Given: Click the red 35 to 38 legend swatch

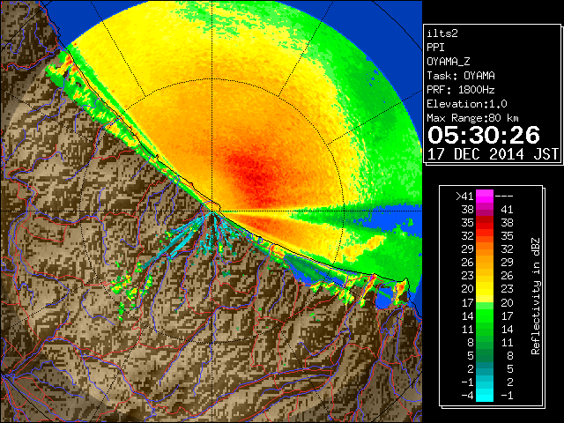Looking at the screenshot, I should click(485, 223).
